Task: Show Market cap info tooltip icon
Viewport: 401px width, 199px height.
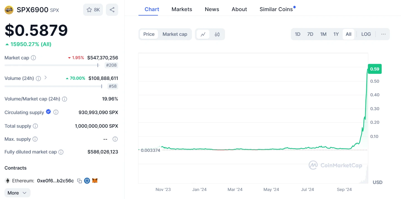Action: tap(33, 58)
